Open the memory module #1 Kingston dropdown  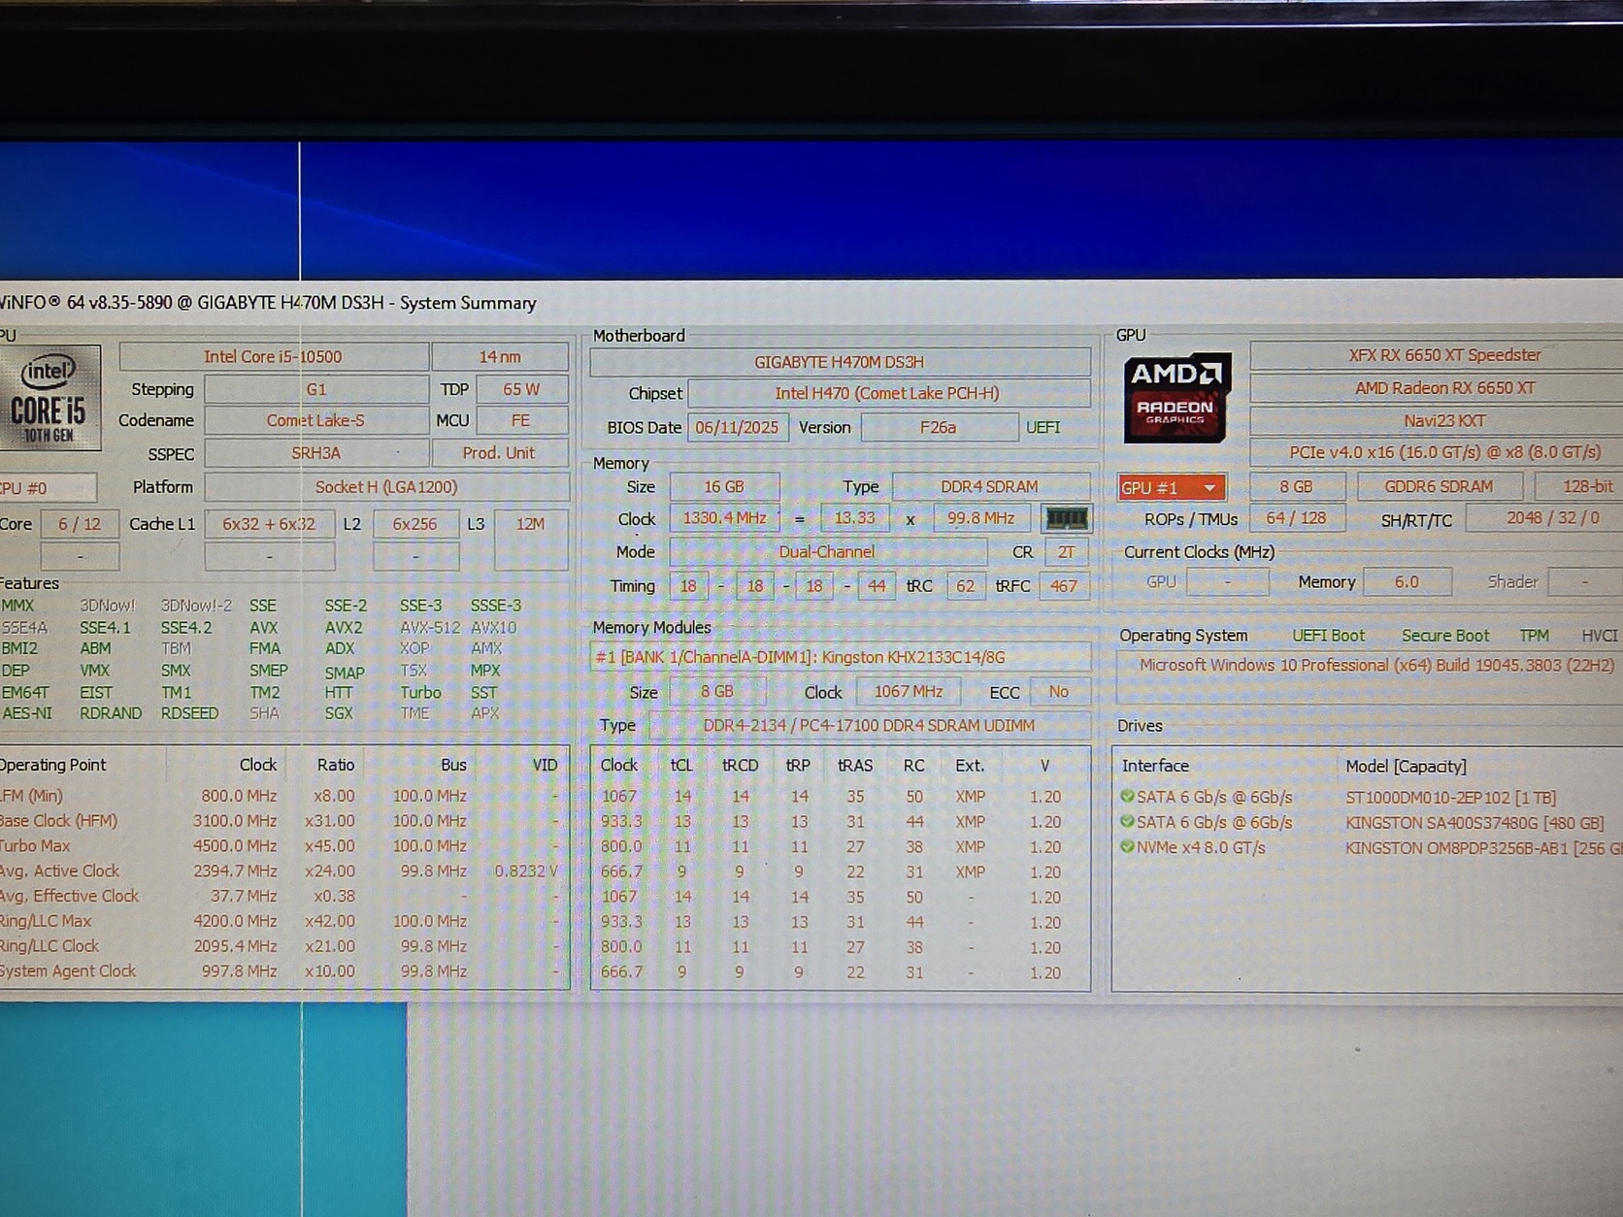pos(840,657)
